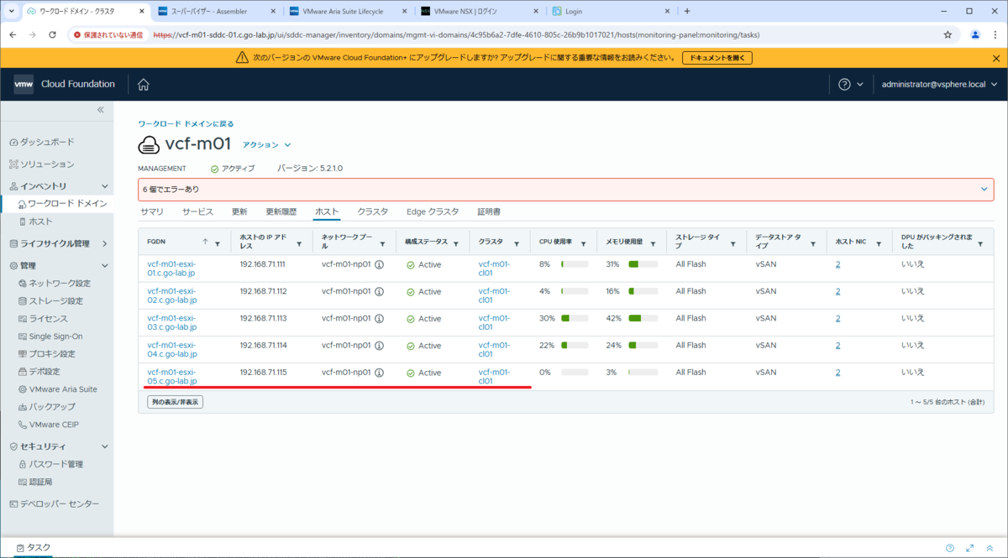Image resolution: width=1008 pixels, height=558 pixels.
Task: Open the filter icon on FQDN column
Action: (x=218, y=244)
